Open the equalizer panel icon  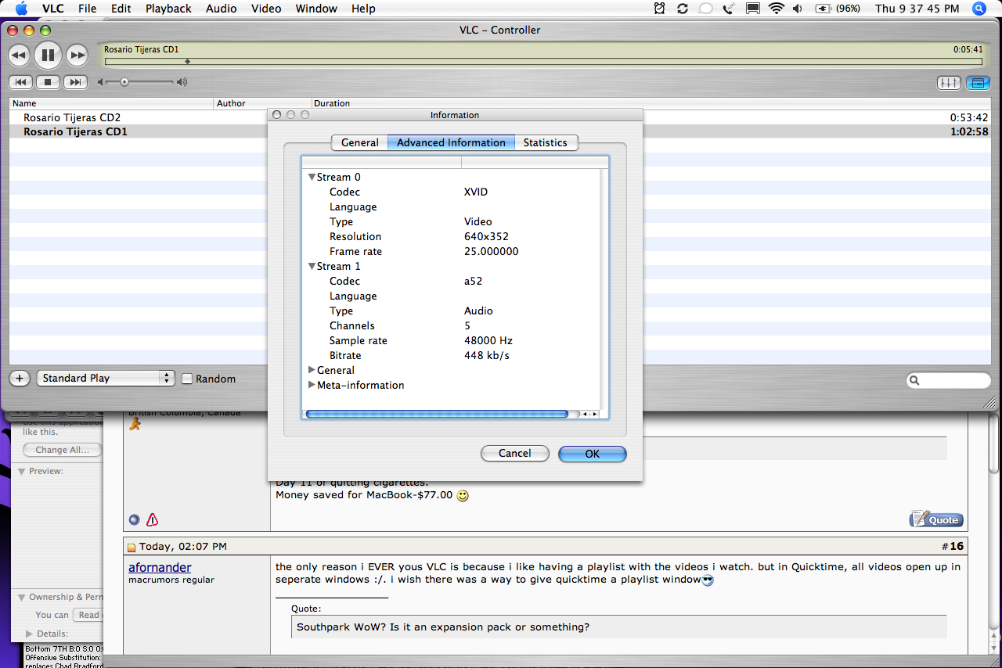coord(949,82)
